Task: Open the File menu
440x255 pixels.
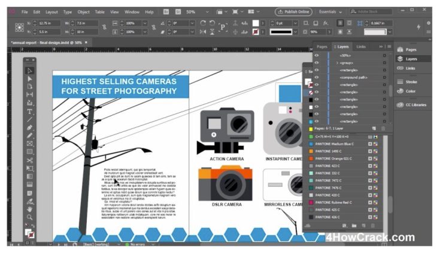Action: (25, 12)
